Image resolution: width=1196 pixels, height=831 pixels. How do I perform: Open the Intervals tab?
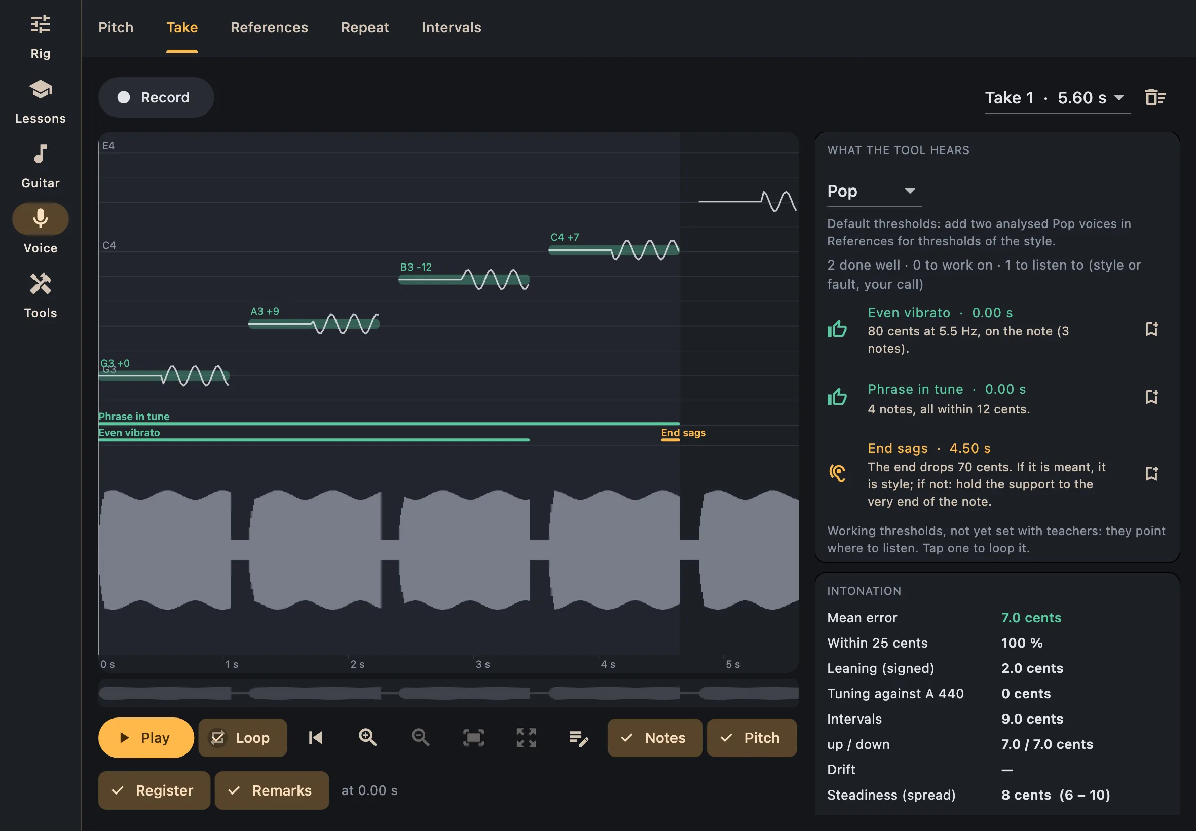coord(451,27)
